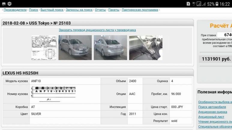The height and width of the screenshot is (130, 232).
Task: Open Партнерская программа link
Action: click(140, 10)
